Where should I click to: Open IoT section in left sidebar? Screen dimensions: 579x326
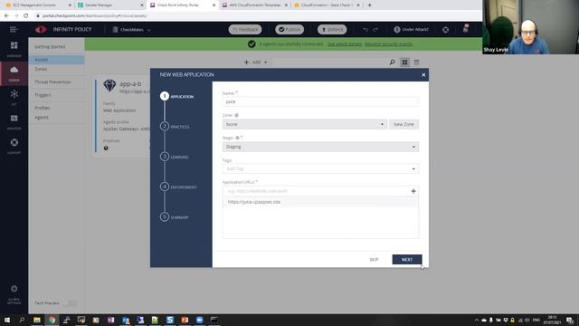[14, 97]
